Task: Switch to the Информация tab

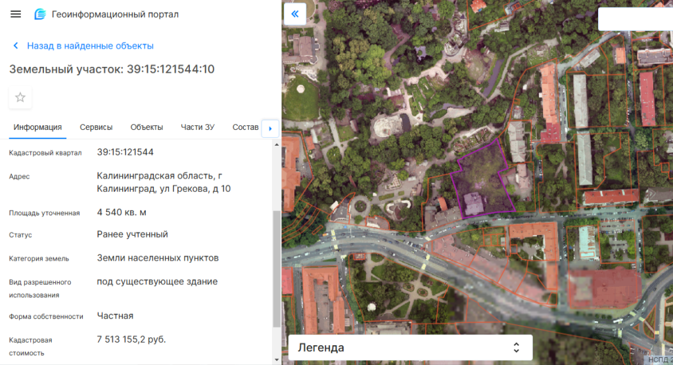Action: [37, 127]
